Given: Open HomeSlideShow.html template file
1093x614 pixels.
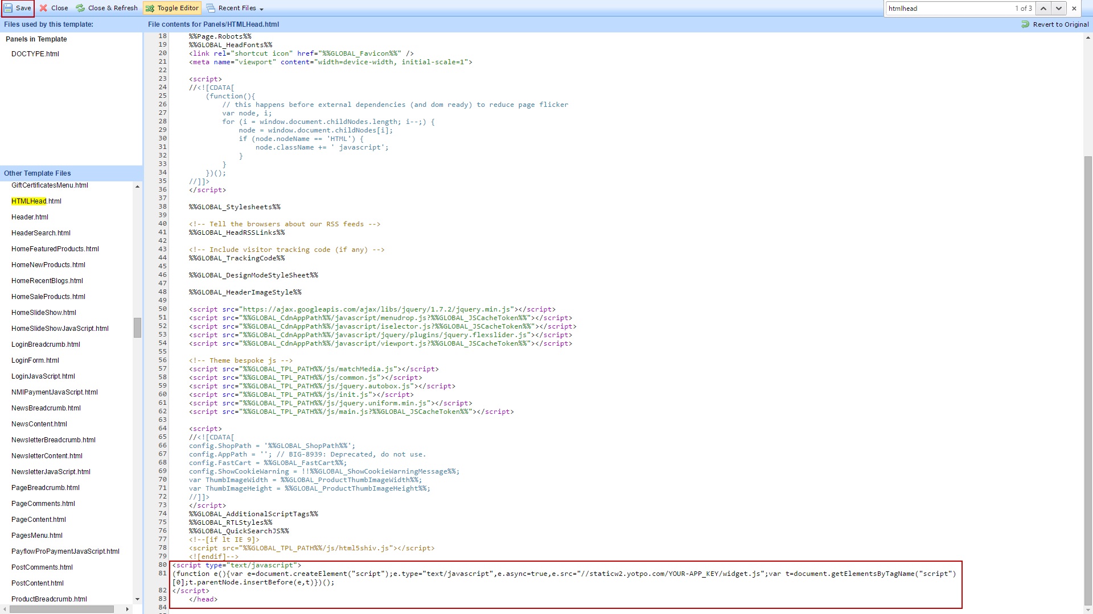Looking at the screenshot, I should pos(43,313).
